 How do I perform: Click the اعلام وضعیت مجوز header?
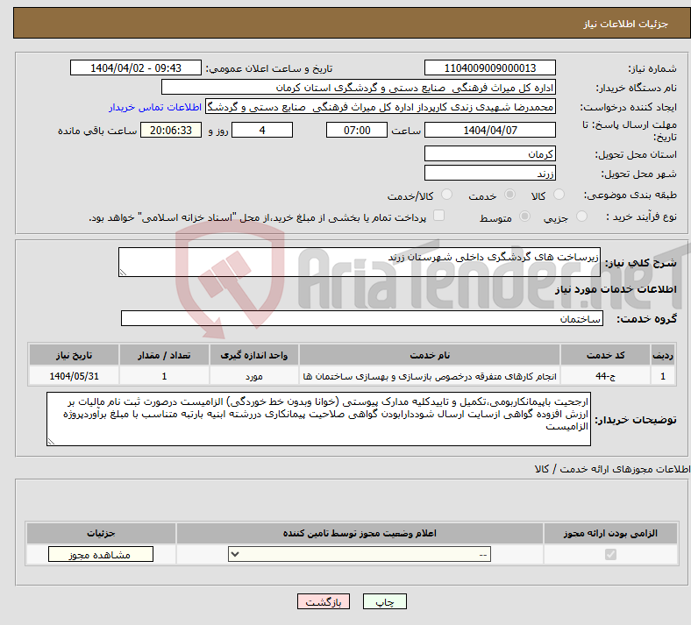360,533
